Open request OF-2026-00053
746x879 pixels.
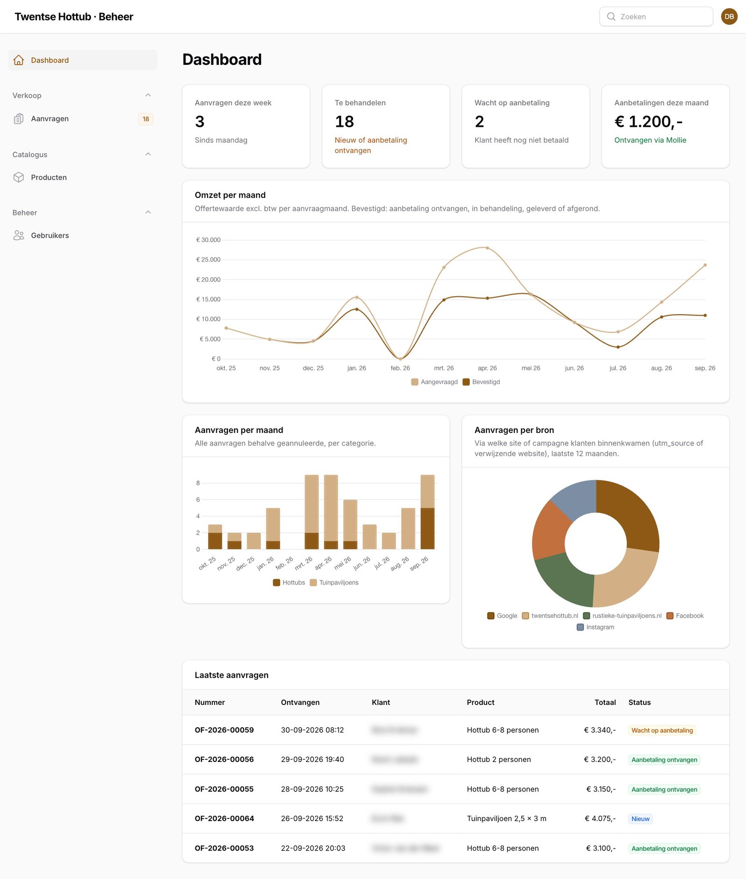(x=456, y=848)
